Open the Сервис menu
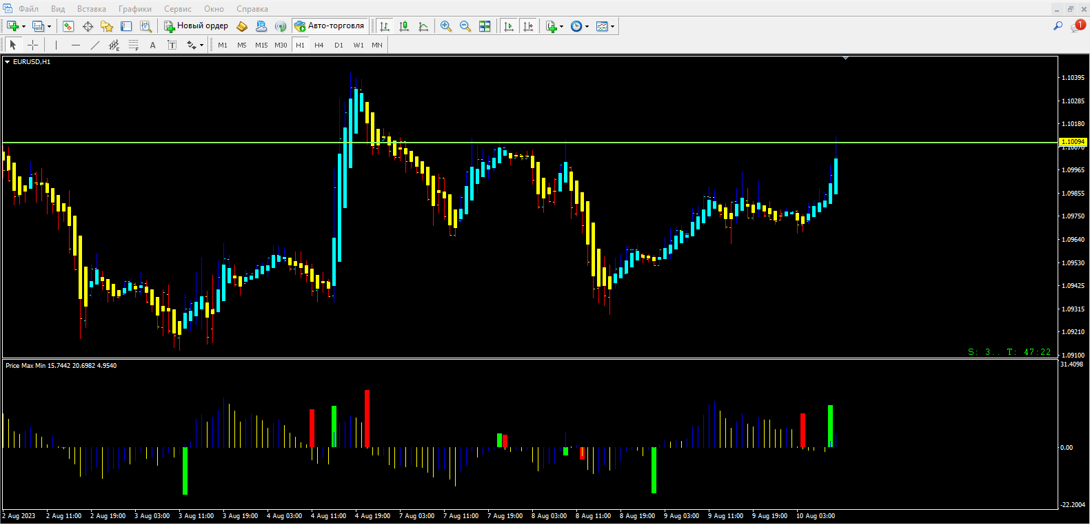The image size is (1090, 525). click(177, 9)
